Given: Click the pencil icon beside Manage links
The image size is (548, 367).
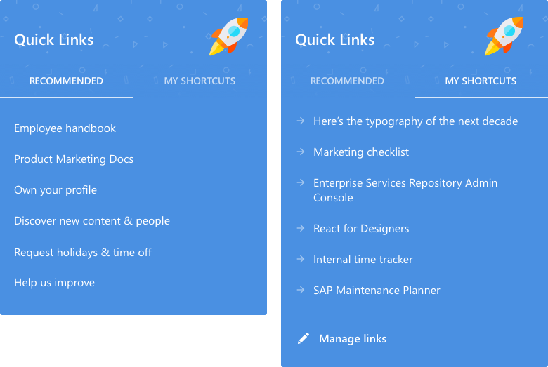Looking at the screenshot, I should pos(304,338).
